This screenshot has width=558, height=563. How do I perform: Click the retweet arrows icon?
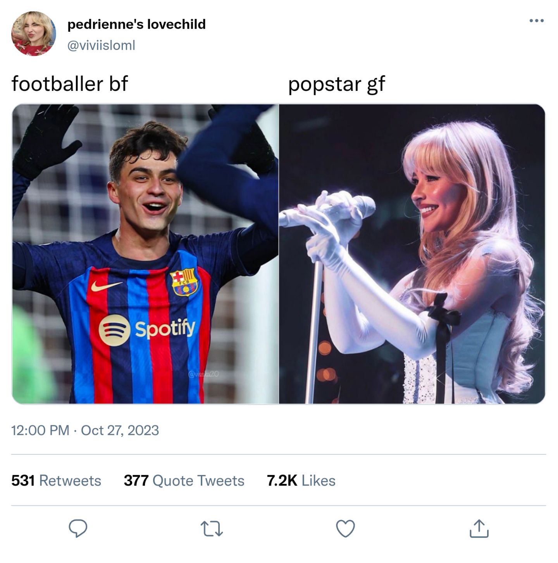tap(212, 528)
